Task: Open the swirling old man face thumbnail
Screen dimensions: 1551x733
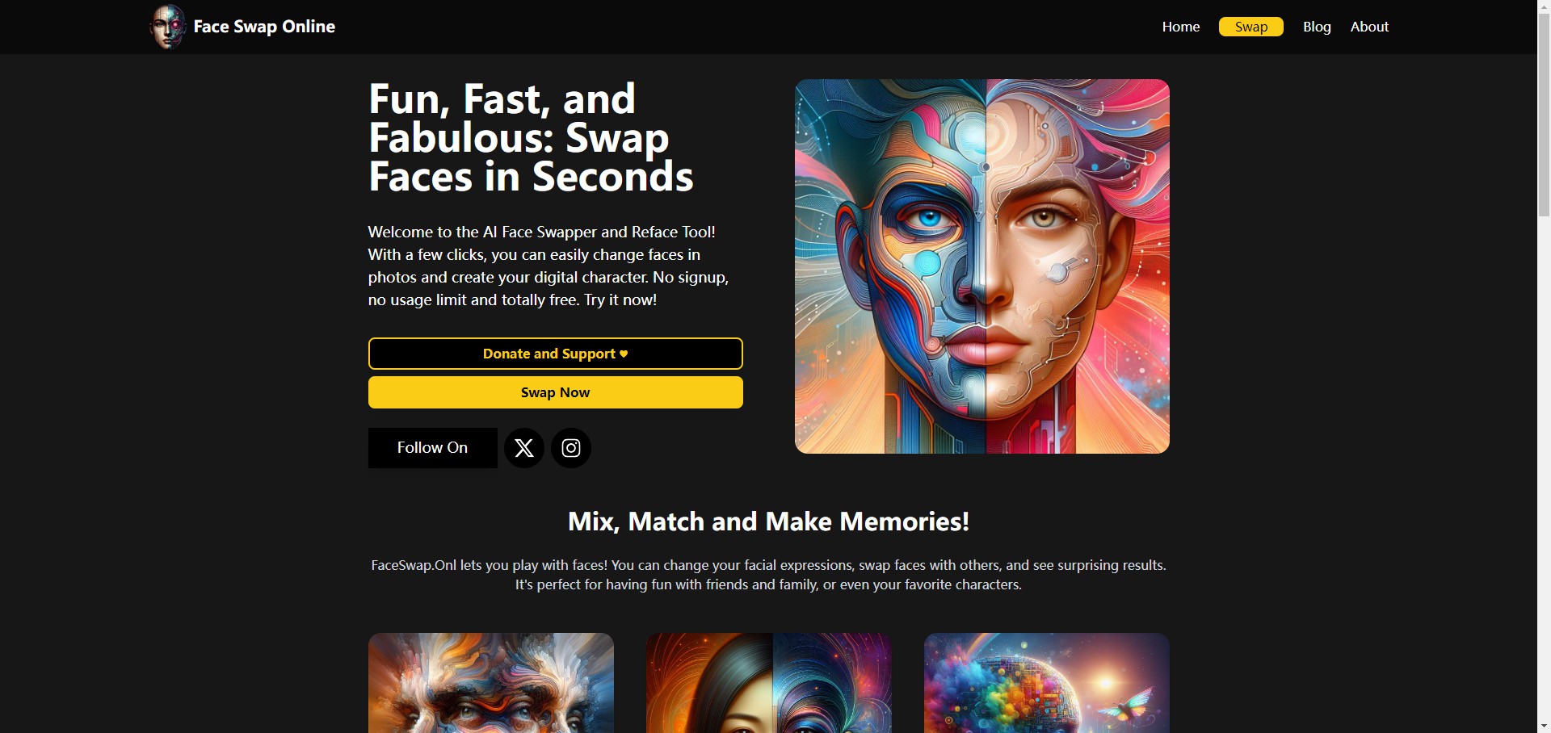Action: (x=491, y=683)
